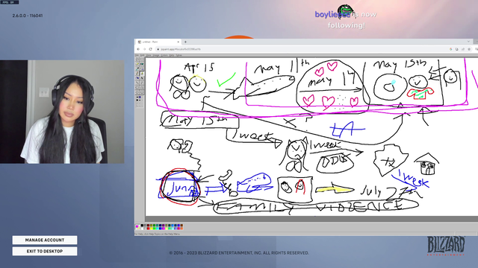Select the Line tool in Paint
Image resolution: width=478 pixels, height=268 pixels.
pyautogui.click(x=137, y=83)
